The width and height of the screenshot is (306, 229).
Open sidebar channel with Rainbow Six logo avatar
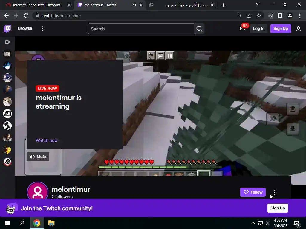[x=7, y=114]
